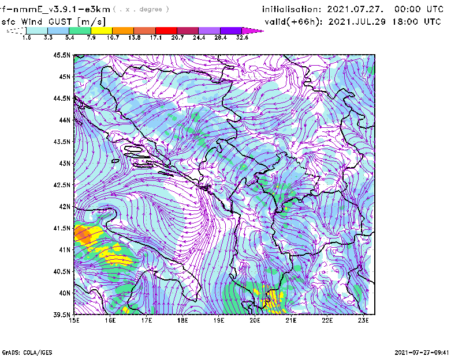Click the 44.5N latitude label
462x356 pixels.
tap(62, 98)
